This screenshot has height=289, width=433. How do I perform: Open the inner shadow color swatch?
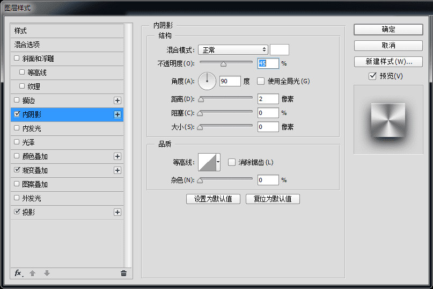(280, 50)
